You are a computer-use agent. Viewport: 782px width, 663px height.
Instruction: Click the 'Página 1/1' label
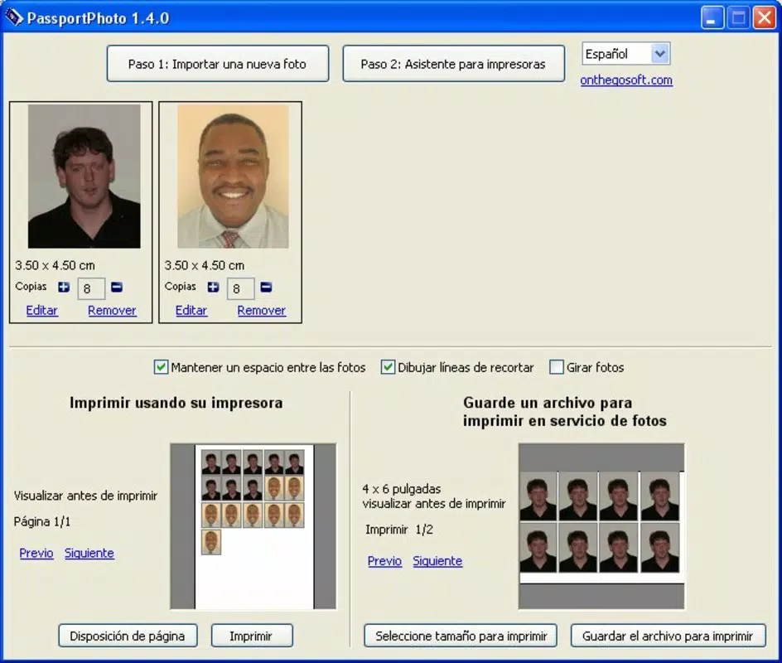[x=42, y=522]
